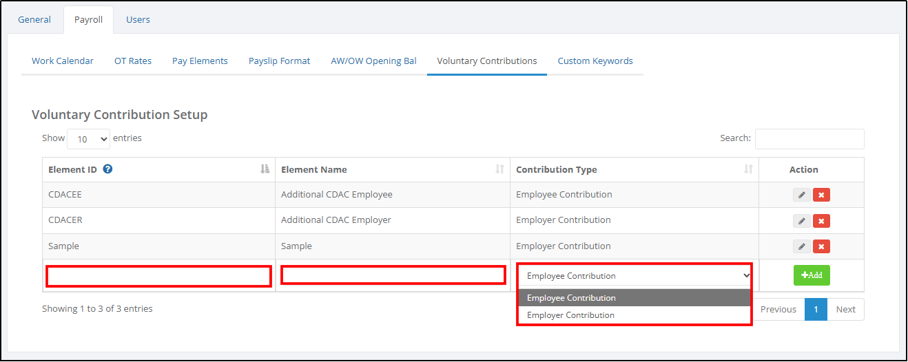
Task: Open the Pay Elements sub-tab
Action: [x=200, y=61]
